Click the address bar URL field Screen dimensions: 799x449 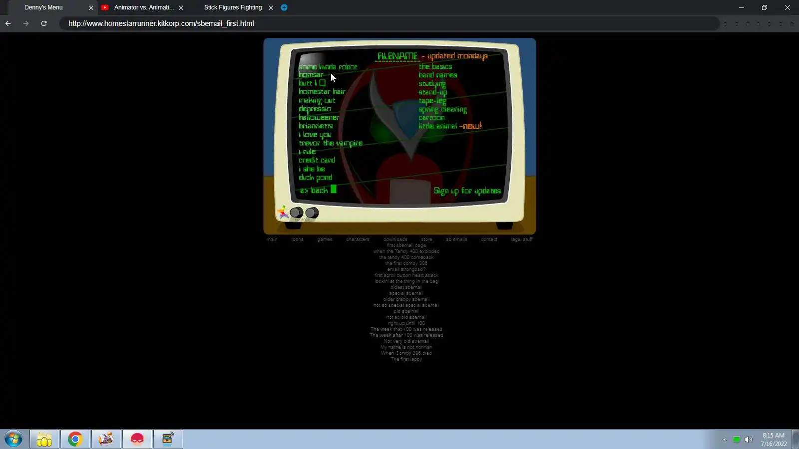coord(390,23)
